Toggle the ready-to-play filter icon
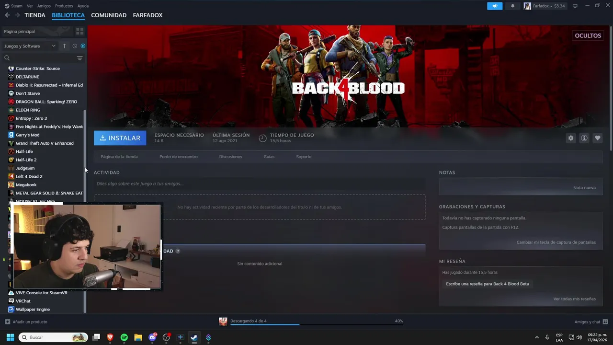Viewport: 613px width, 345px height. coord(83,46)
